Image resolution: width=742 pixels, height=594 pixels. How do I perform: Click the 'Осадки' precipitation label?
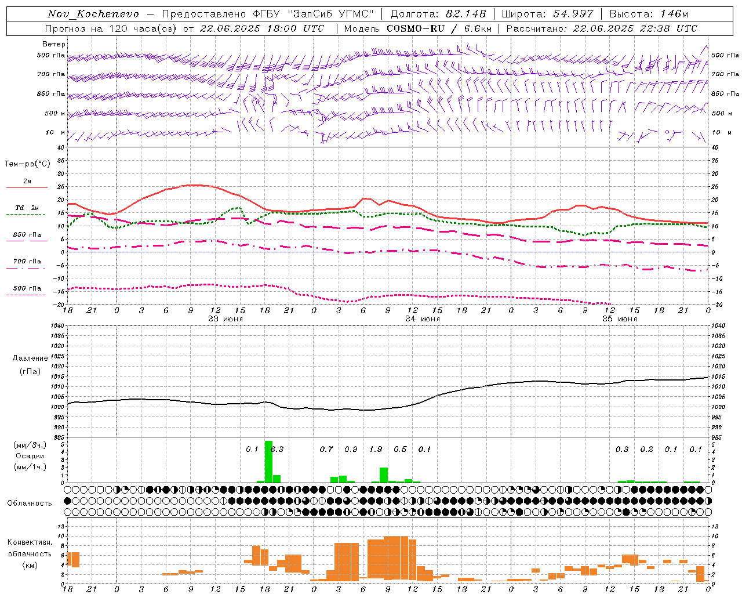coord(30,457)
